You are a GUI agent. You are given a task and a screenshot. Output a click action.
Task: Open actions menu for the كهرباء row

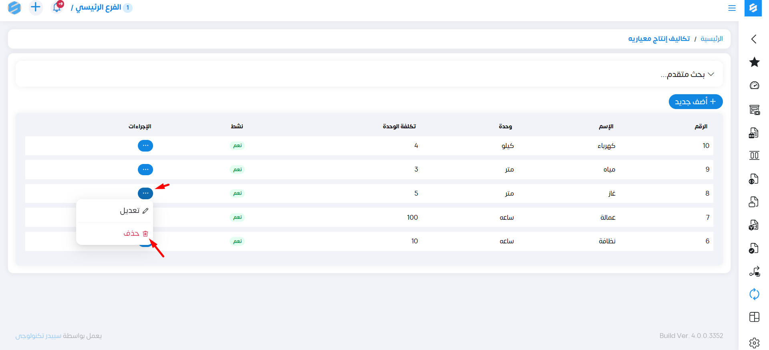click(x=145, y=146)
